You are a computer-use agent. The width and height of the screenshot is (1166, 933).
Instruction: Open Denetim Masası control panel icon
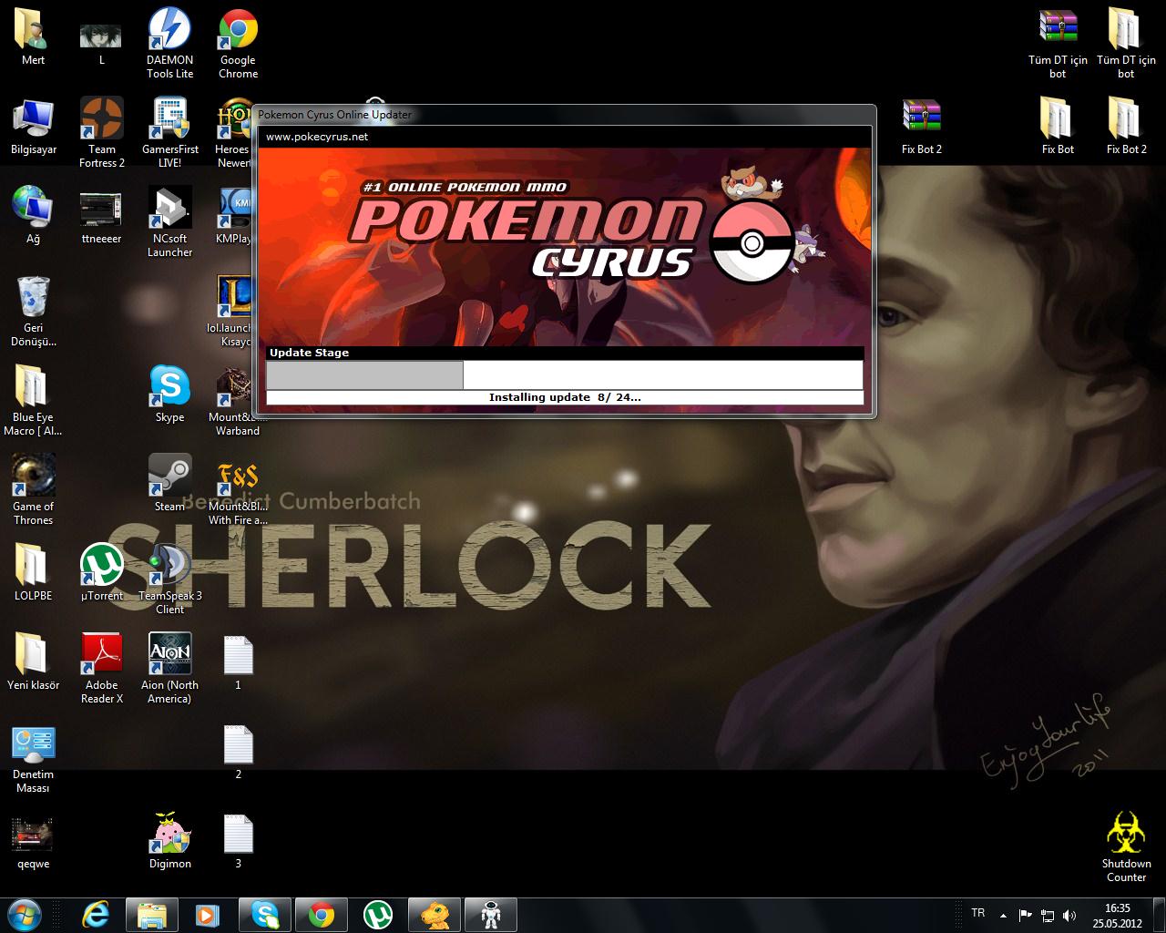pyautogui.click(x=33, y=758)
